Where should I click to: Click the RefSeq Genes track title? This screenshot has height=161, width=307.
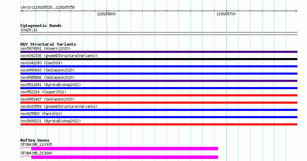click(35, 140)
